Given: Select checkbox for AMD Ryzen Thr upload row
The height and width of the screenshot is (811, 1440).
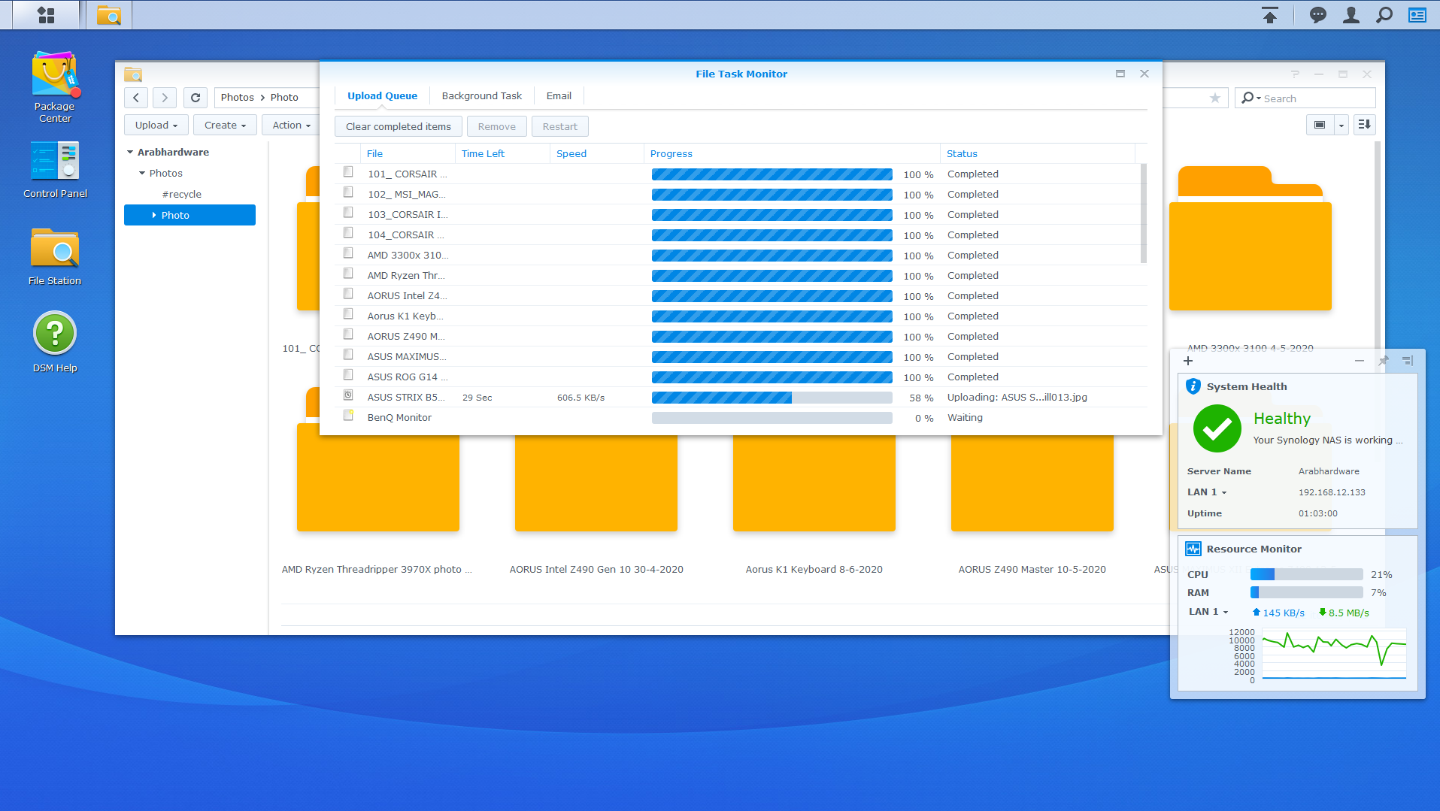Looking at the screenshot, I should click(348, 274).
